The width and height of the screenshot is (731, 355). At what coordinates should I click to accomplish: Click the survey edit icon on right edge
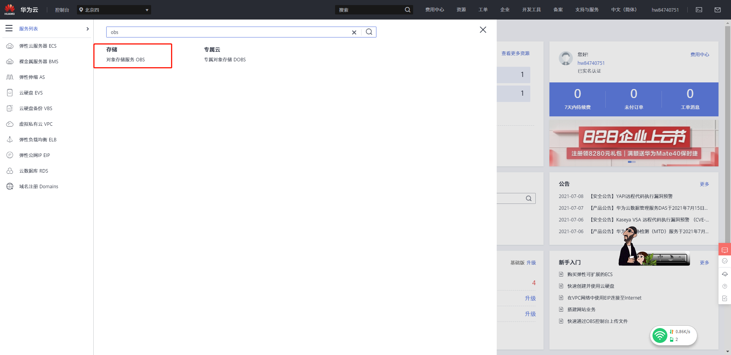click(725, 298)
